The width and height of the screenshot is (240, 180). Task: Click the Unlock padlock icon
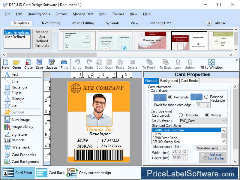(x=190, y=62)
